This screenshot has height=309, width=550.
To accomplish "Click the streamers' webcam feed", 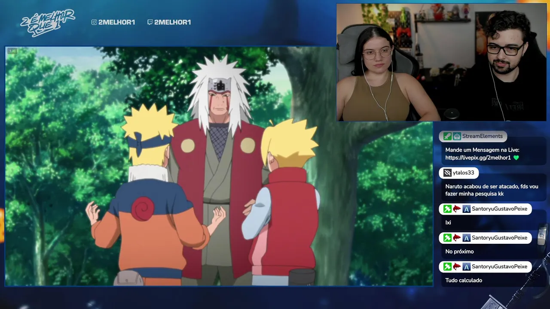I will (x=440, y=62).
